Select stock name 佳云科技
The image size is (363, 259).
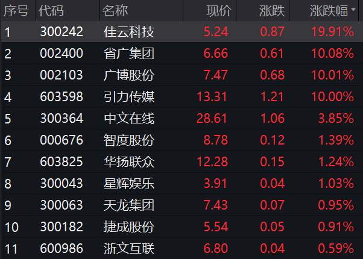click(129, 32)
